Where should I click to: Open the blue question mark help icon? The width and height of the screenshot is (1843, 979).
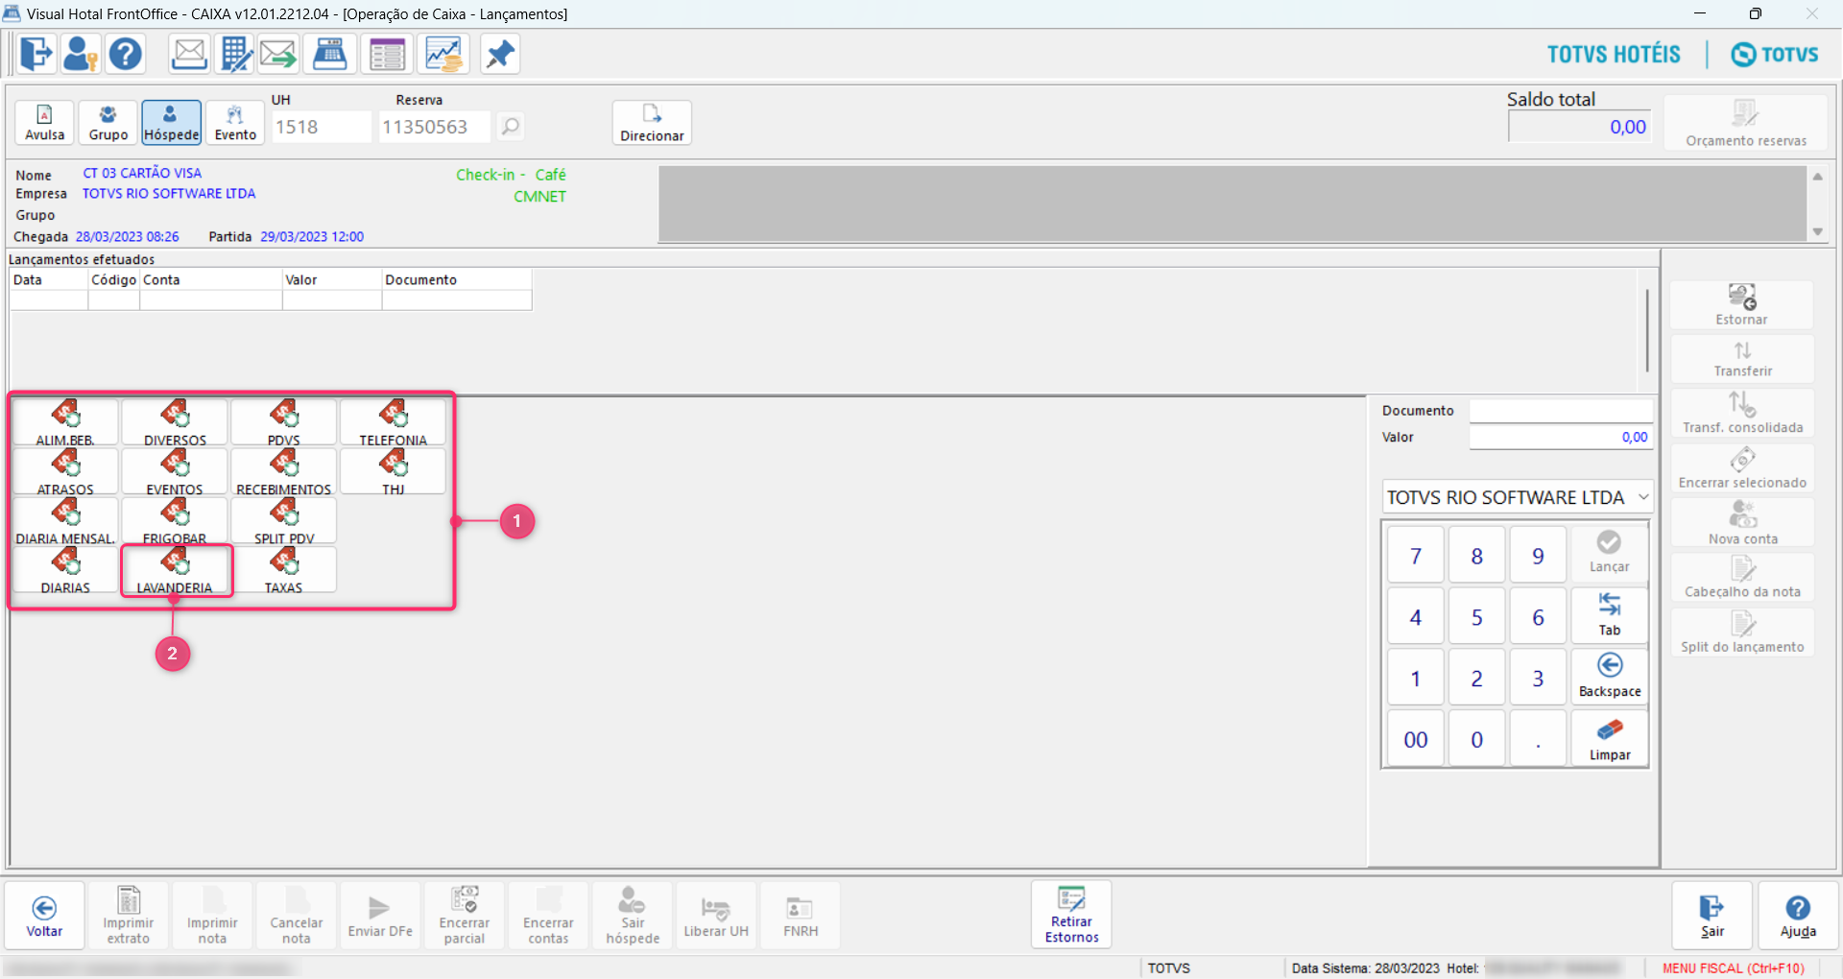coord(126,54)
